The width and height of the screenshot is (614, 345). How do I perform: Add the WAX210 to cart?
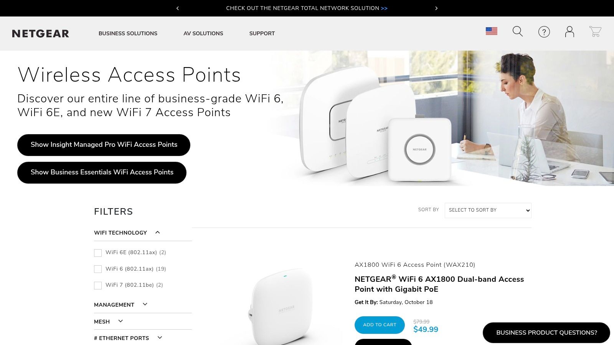coord(379,325)
